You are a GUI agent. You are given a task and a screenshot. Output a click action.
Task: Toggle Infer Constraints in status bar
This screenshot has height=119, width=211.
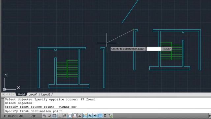tap(44, 116)
